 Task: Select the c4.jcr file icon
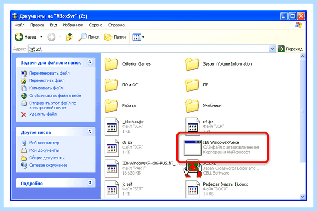point(193,126)
